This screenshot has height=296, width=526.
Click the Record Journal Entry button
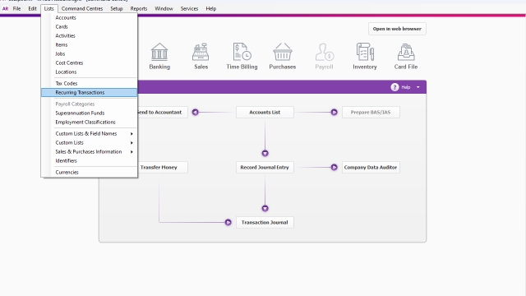tap(265, 167)
